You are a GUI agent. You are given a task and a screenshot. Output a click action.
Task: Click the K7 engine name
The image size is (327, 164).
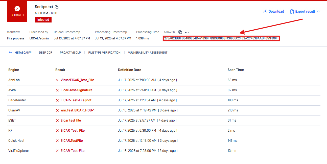click(x=10, y=130)
